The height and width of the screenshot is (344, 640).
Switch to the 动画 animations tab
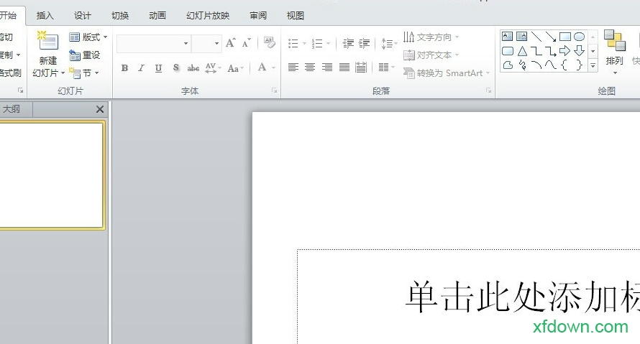coord(157,16)
